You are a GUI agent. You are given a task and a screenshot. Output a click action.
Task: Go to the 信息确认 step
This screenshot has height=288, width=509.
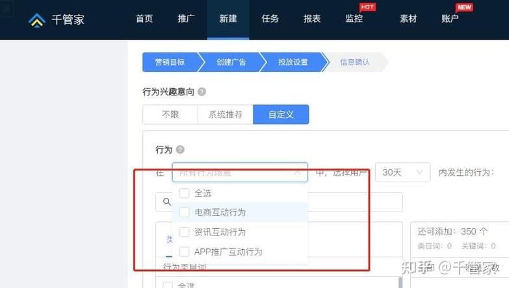click(x=354, y=62)
